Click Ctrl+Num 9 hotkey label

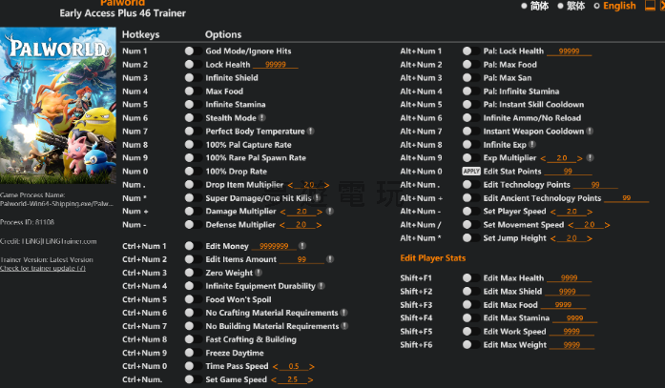[145, 353]
